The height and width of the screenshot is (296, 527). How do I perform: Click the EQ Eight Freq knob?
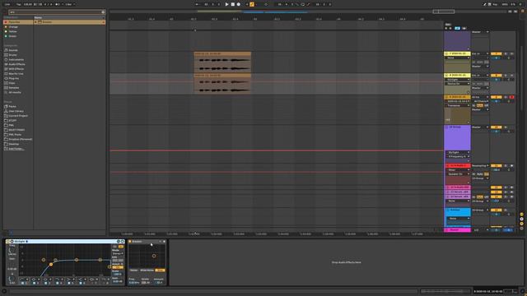point(12,250)
